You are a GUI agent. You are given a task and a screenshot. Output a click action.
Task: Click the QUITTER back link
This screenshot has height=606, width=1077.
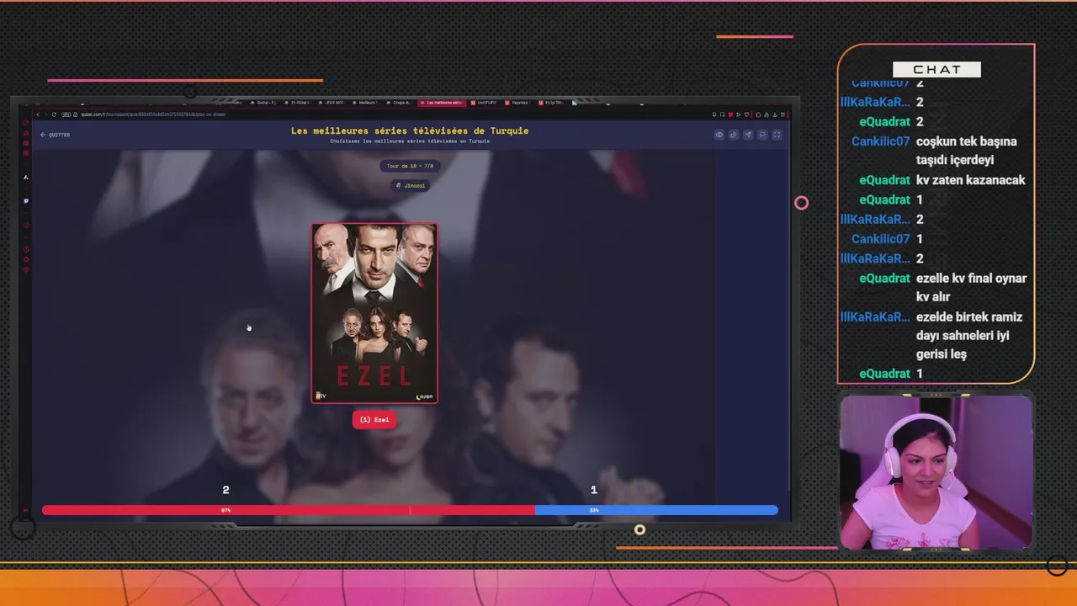click(55, 135)
